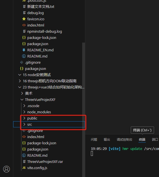Click braces icon of package.json below upper .gitignore
Screen dimensions: 159x177
point(22,68)
